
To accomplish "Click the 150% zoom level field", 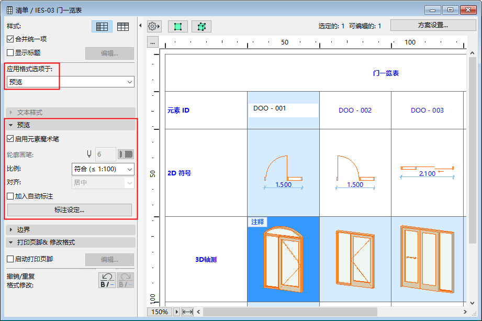I will click(160, 312).
